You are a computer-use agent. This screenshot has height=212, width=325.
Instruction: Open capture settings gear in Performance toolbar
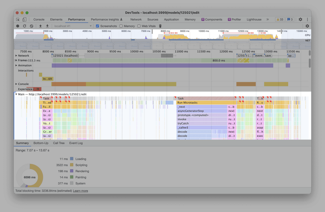point(307,26)
